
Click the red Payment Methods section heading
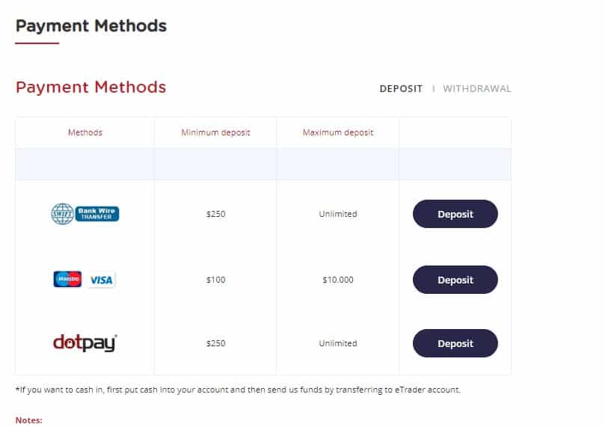(x=91, y=87)
